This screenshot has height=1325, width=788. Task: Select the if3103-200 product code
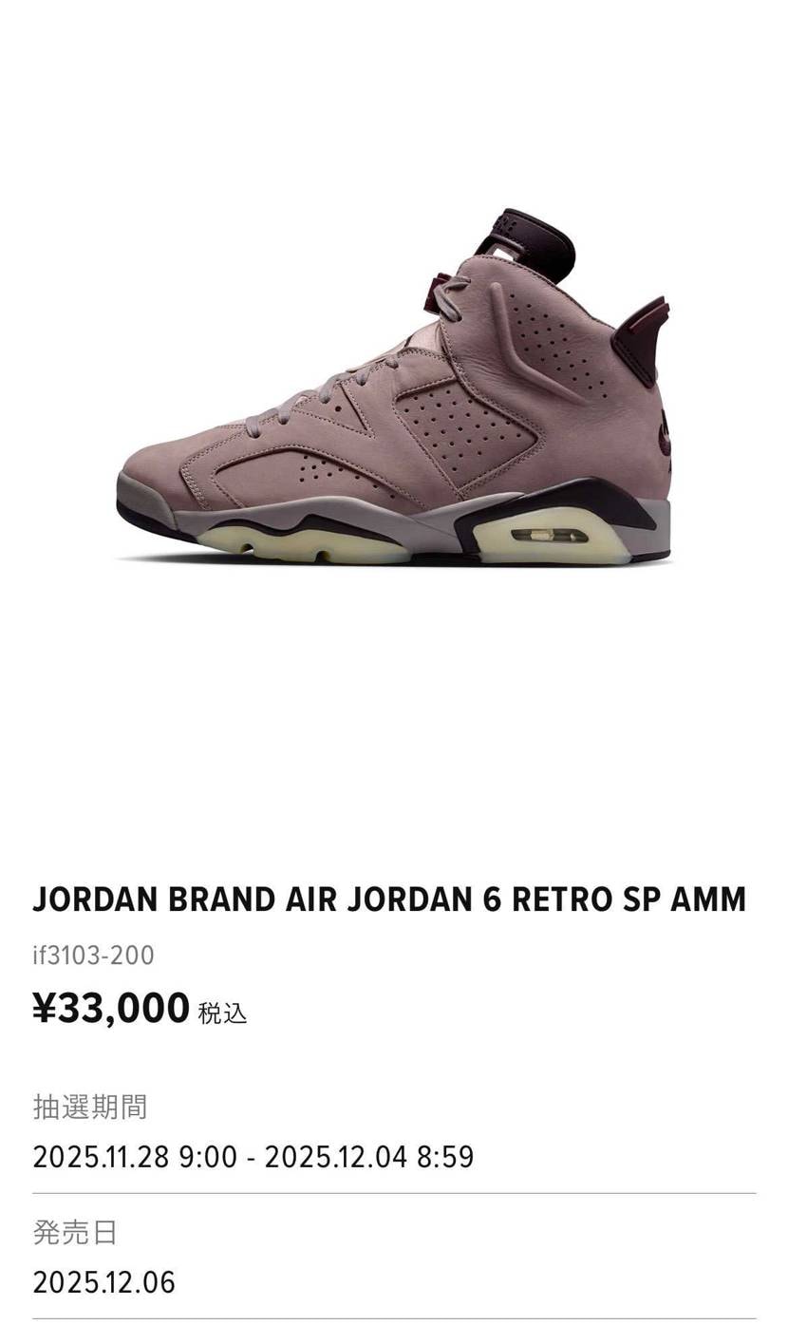[93, 955]
